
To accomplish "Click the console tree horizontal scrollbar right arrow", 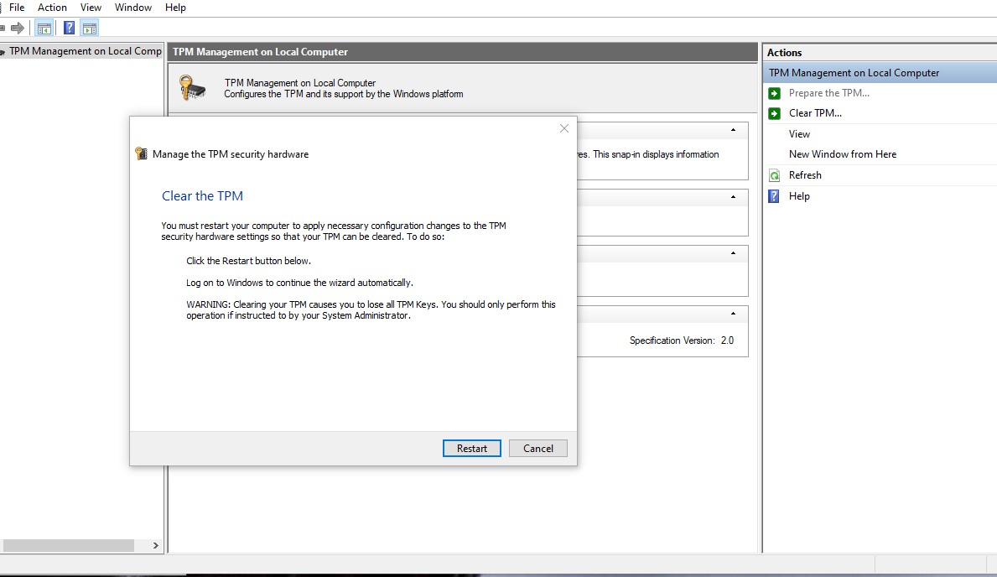I will [155, 545].
